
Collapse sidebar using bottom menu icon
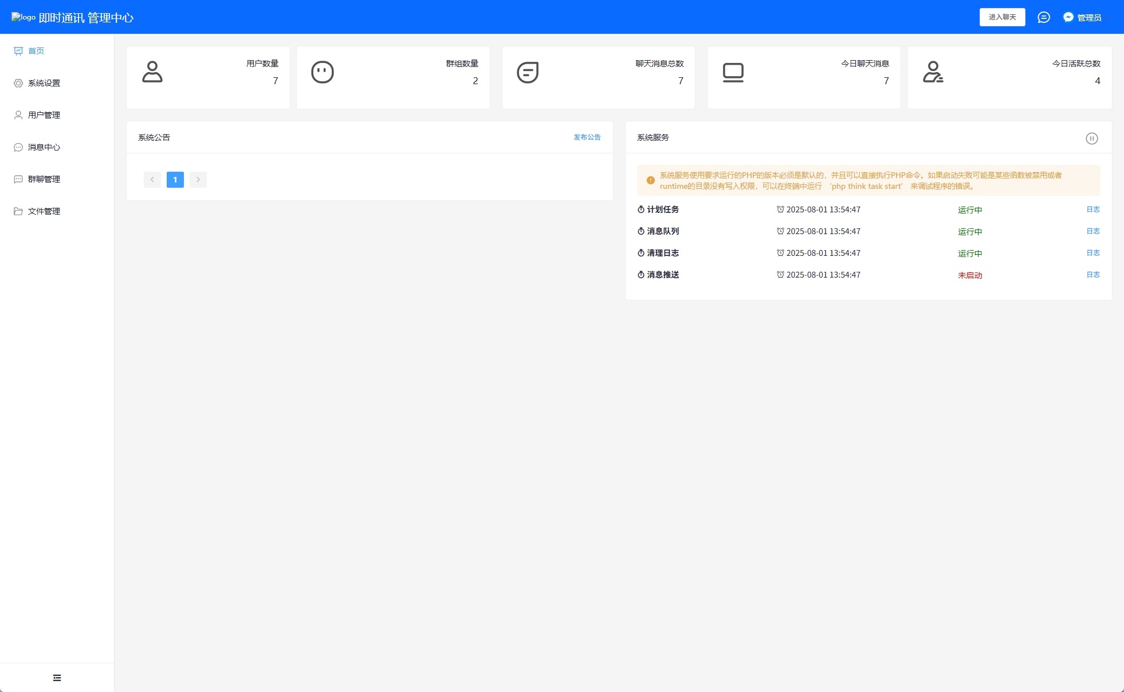tap(57, 678)
